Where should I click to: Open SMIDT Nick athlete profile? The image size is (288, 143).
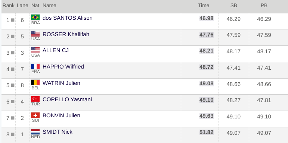point(57,132)
